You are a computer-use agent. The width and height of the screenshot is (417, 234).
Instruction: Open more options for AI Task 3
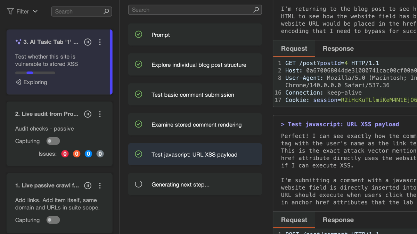coord(100,42)
